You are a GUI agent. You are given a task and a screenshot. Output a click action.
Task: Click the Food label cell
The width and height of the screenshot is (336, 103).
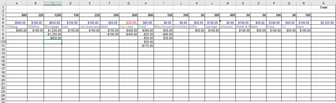(x=146, y=27)
